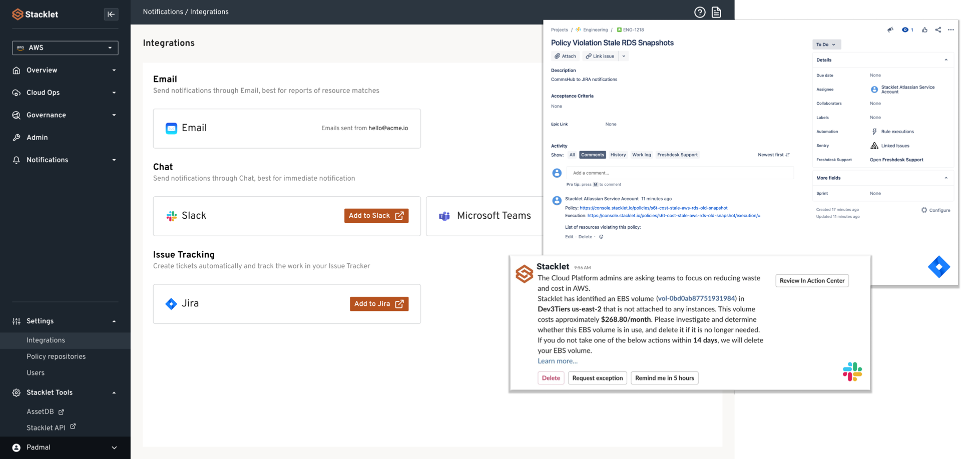Expand the Governance sidebar section
The width and height of the screenshot is (961, 459).
pyautogui.click(x=65, y=115)
